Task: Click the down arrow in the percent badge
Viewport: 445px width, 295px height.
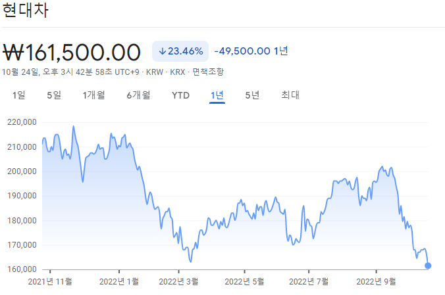Action: click(162, 51)
